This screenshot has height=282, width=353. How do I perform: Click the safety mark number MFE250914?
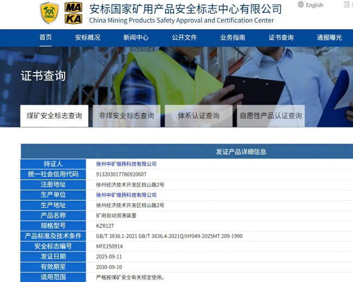pos(111,246)
